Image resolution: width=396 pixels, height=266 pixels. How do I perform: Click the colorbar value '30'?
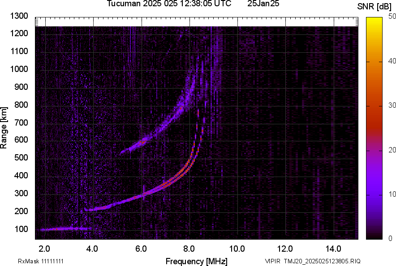point(392,105)
